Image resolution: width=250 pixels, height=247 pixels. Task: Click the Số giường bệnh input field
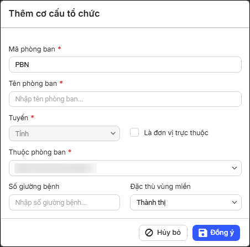pos(64,202)
